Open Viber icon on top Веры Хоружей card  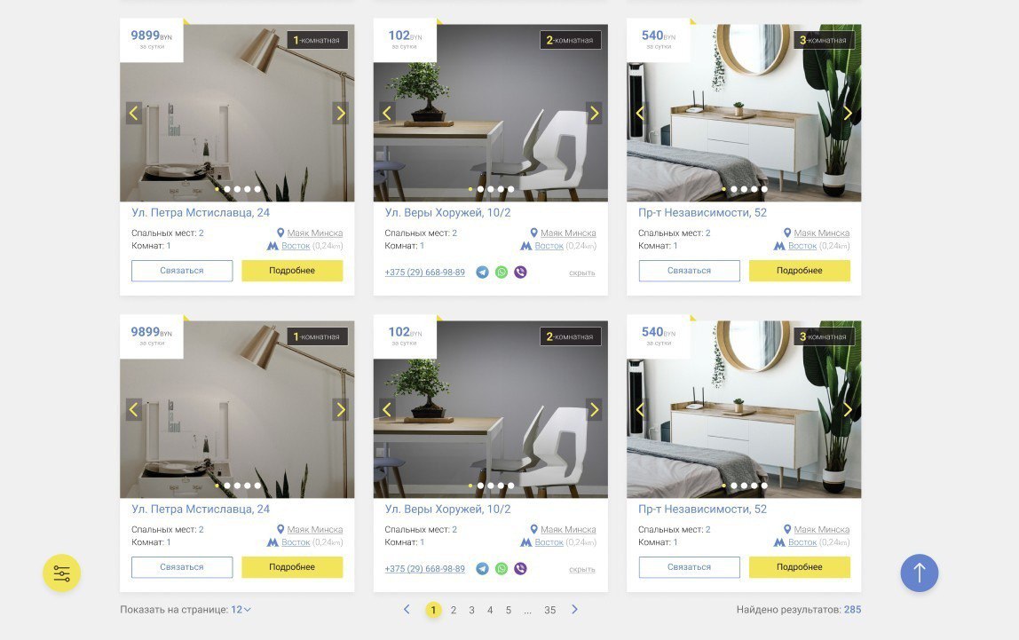pos(520,273)
